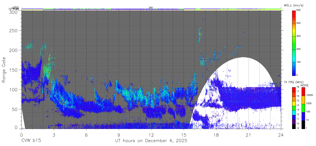
Task: Click the cyan segment of TX FRQ colorbar
Action: [294, 113]
